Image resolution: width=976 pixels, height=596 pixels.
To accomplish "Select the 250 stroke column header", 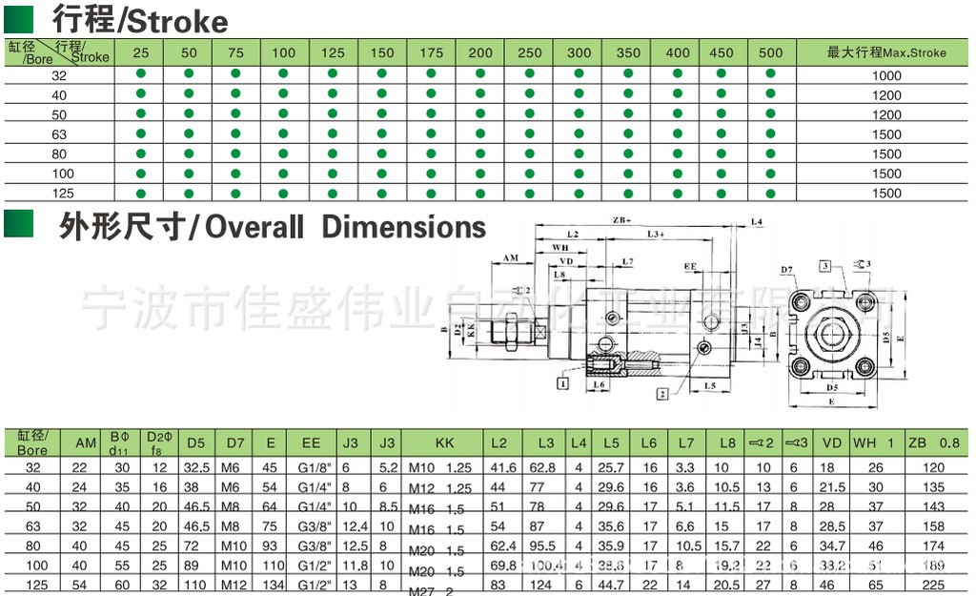I will pos(529,52).
